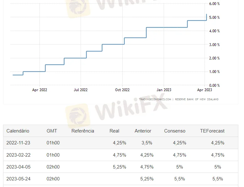Select the 2022-11-23 calendar row date
Image resolution: width=244 pixels, height=187 pixels.
tap(18, 143)
